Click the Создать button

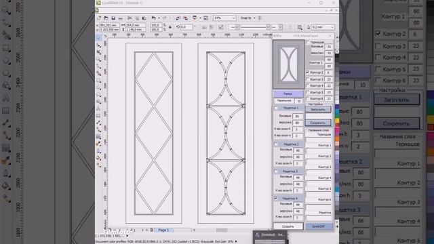[x=288, y=226]
